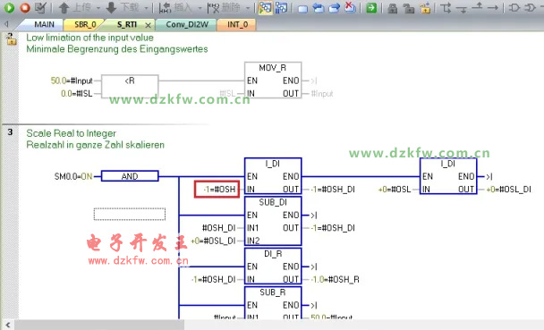Switch to the MAIN tab

(45, 25)
